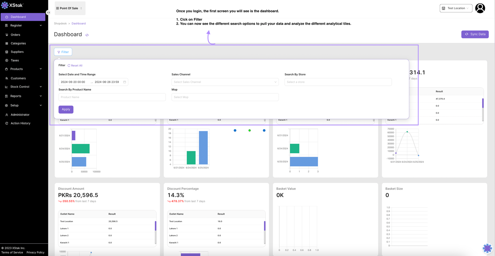The image size is (495, 256).
Task: Expand the Test Location selector
Action: click(456, 8)
